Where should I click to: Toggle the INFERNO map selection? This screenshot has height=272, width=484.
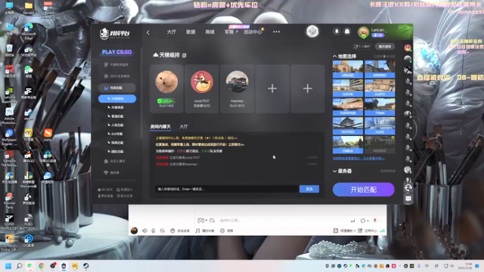tap(380, 69)
